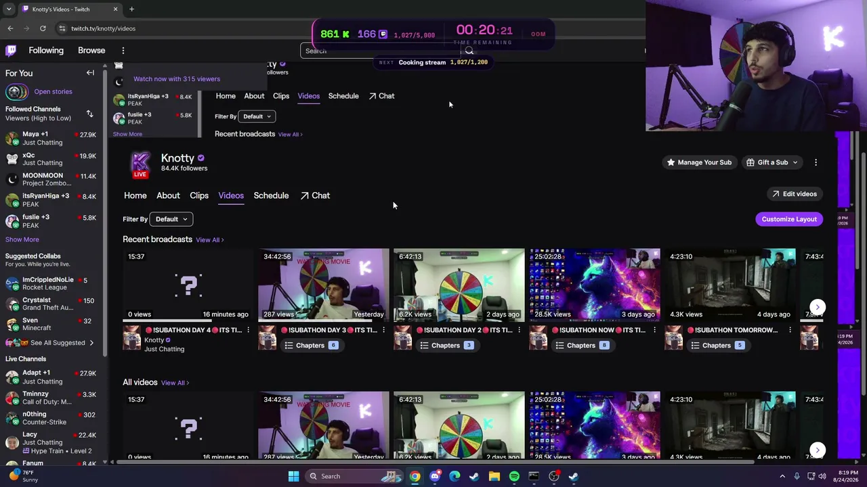The width and height of the screenshot is (867, 487).
Task: Go to the Twitch home logo
Action: click(11, 50)
